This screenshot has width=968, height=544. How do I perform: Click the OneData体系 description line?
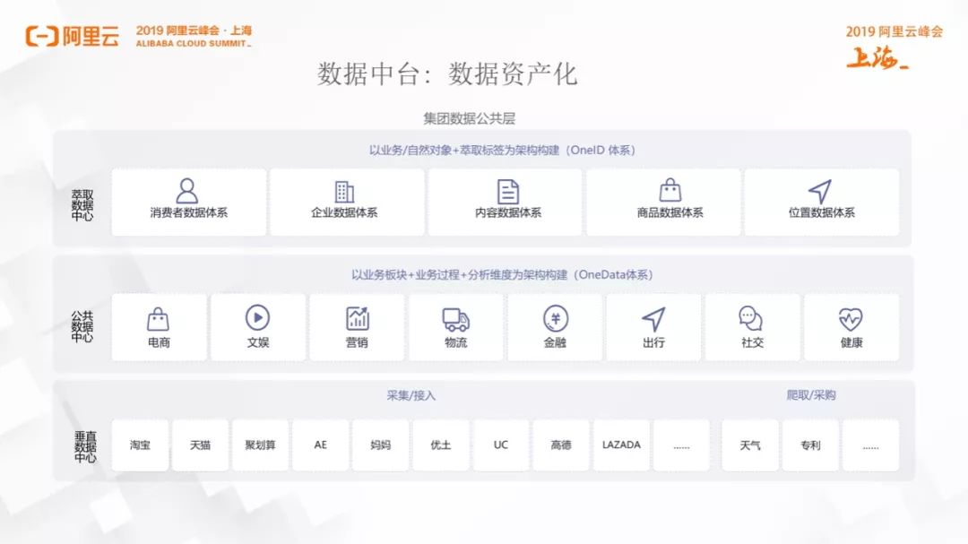coord(502,275)
